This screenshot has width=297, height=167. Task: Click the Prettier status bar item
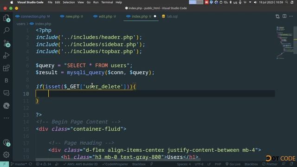[x=270, y=164]
